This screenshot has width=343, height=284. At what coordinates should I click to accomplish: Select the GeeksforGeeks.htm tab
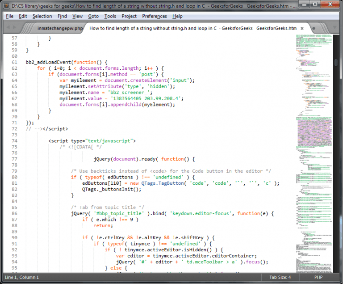[x=192, y=28]
